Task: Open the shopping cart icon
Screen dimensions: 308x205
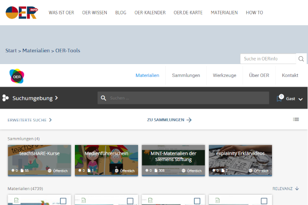Action: point(280,98)
